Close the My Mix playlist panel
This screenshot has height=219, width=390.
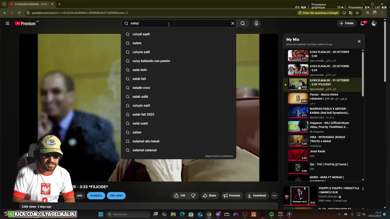(359, 41)
